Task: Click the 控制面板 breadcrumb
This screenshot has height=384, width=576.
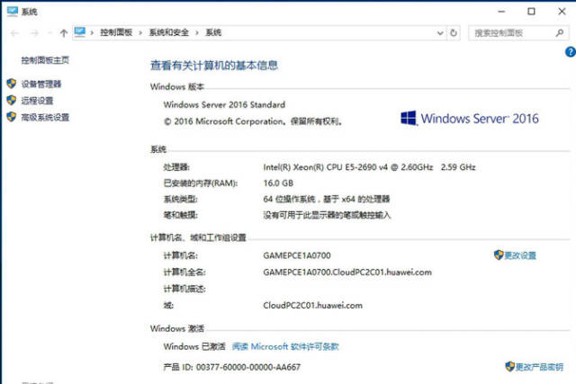Action: point(116,32)
